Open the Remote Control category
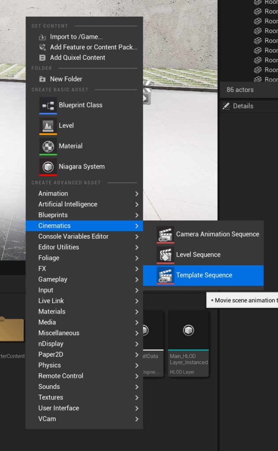Viewport: 278px width, 451px height. tap(84, 376)
